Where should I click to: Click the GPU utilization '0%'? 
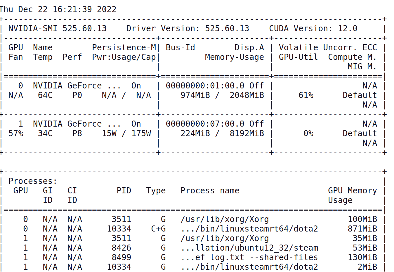point(308,133)
